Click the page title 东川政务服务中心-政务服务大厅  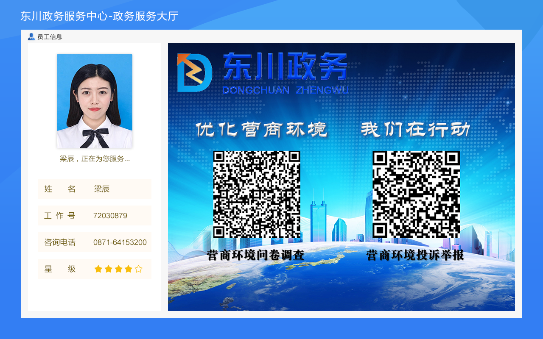tap(99, 16)
